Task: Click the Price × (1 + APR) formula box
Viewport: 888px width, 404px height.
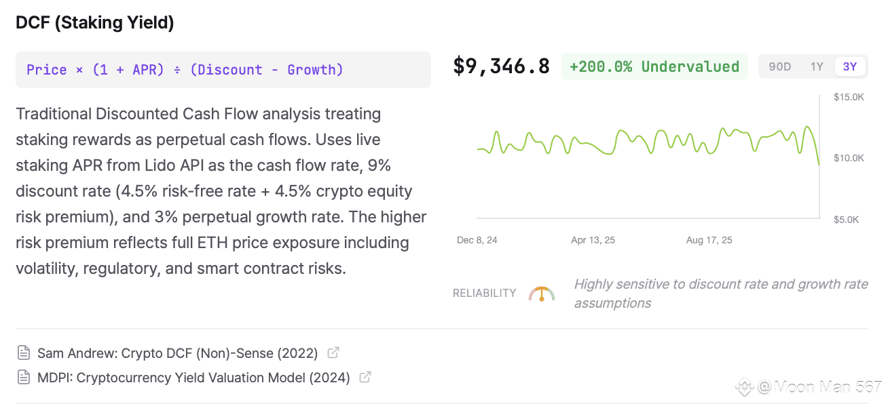Action: tap(223, 70)
